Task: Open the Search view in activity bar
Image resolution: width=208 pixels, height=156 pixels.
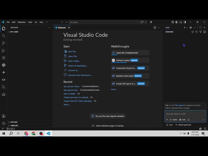Action: [4, 36]
